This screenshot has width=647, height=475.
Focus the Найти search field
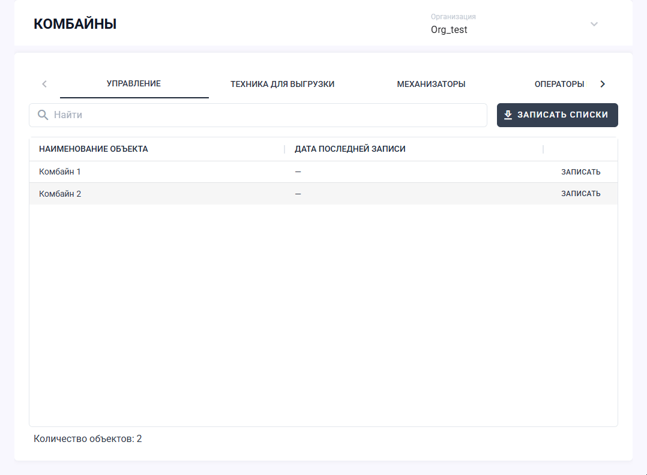[x=258, y=115]
